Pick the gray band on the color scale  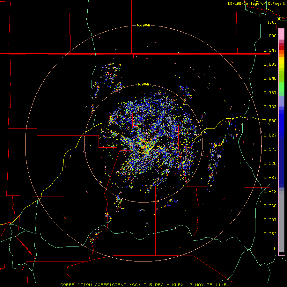[x=282, y=222]
